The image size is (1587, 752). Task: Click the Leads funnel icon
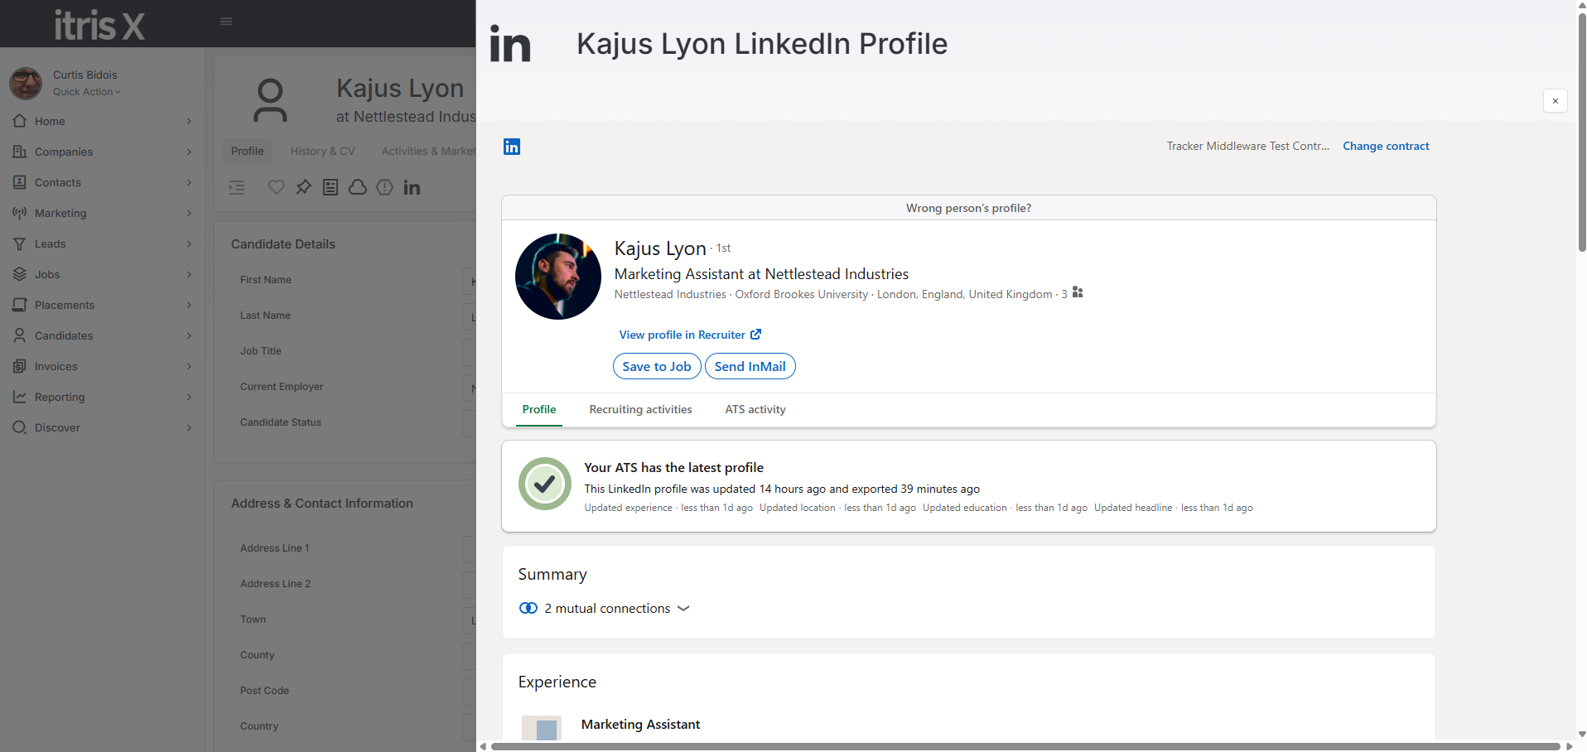pos(20,243)
